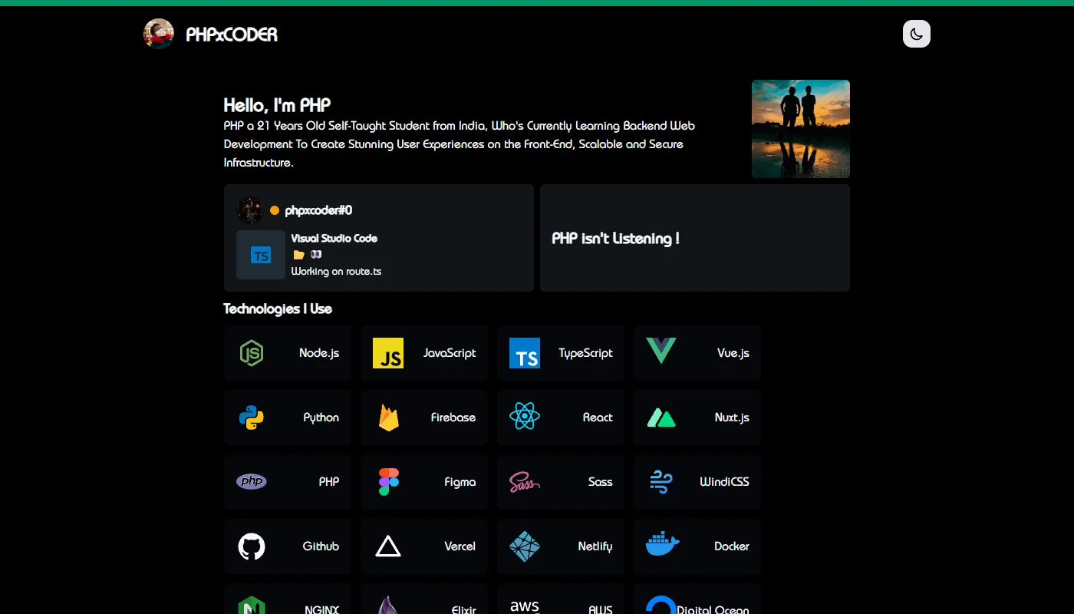
Task: Click the TypeScript TS blue icon in technologies
Action: (525, 353)
